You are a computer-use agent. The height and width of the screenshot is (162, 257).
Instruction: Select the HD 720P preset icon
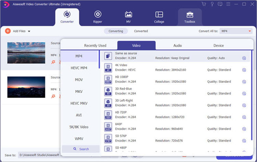click(x=108, y=115)
